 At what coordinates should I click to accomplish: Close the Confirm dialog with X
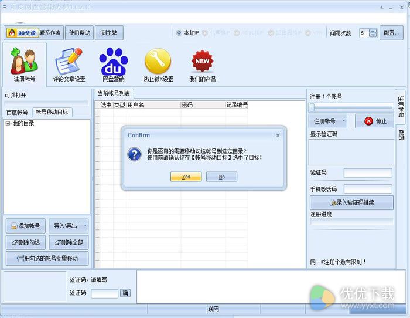coord(278,136)
